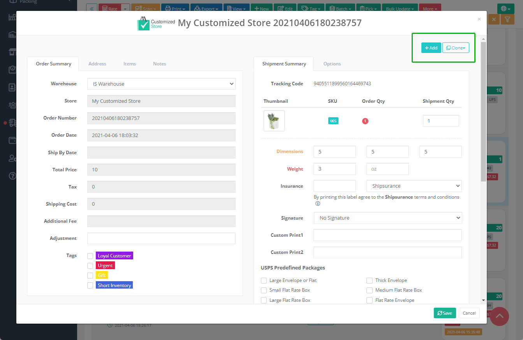Check the Small Flat Rate Box option
523x340 pixels.
[x=264, y=290]
